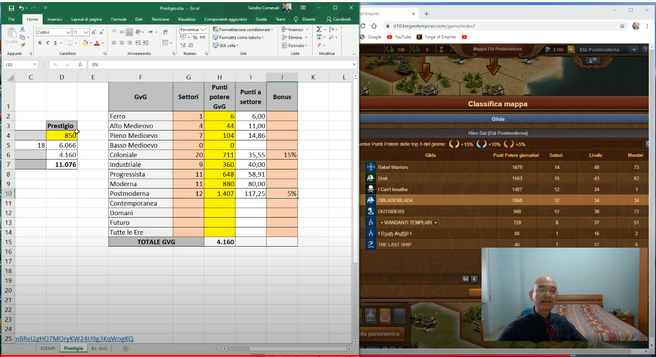Apply the red font color A
Screen dimensions: 656x357
pyautogui.click(x=97, y=43)
